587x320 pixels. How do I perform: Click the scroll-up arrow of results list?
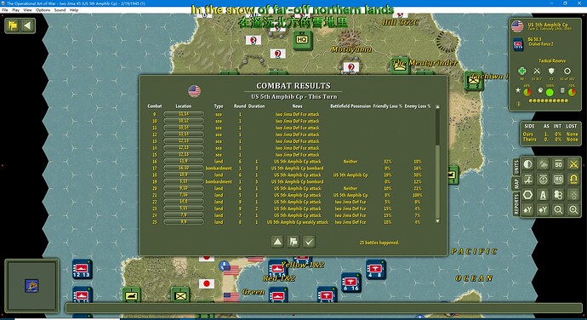coord(437,106)
